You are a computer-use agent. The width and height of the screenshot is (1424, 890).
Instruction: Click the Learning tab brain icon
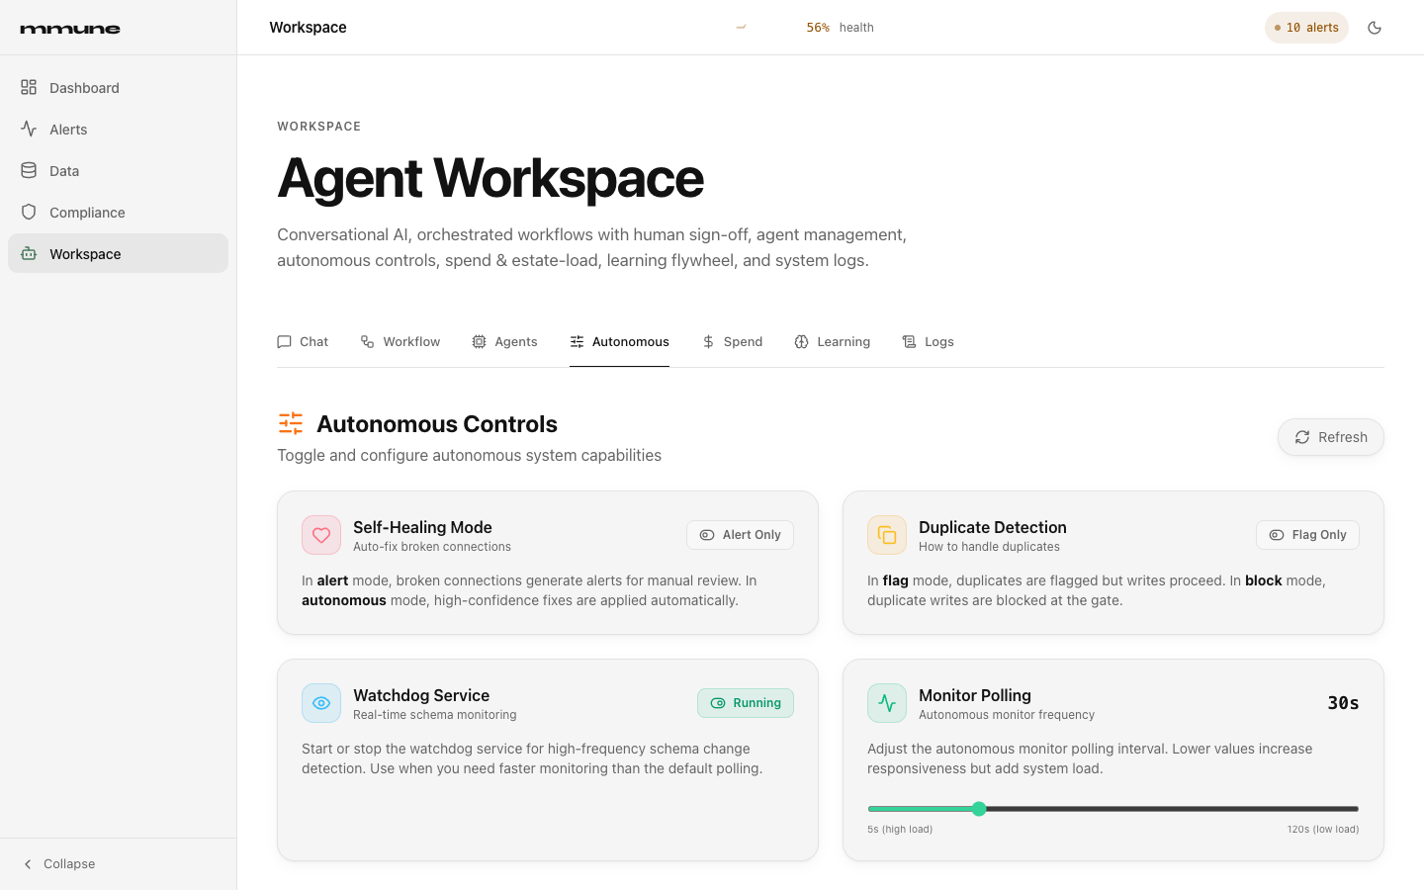pyautogui.click(x=801, y=342)
